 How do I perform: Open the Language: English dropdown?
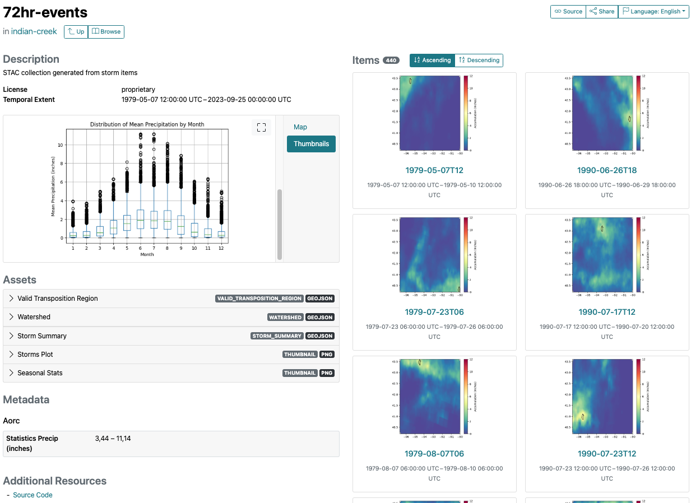653,11
